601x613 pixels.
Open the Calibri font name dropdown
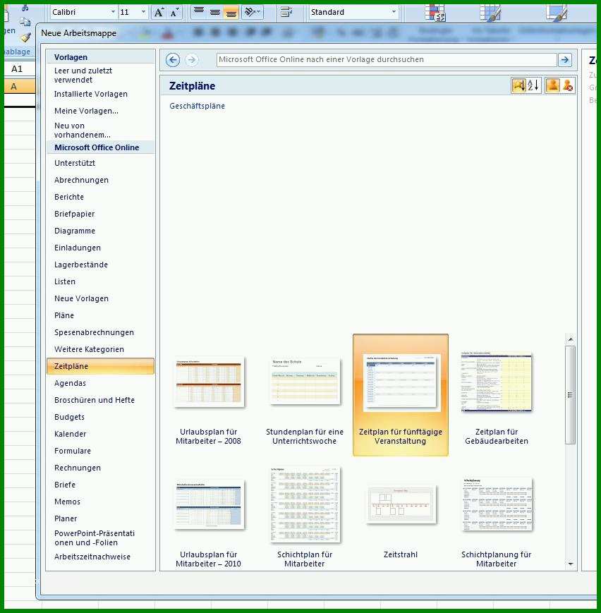(113, 12)
